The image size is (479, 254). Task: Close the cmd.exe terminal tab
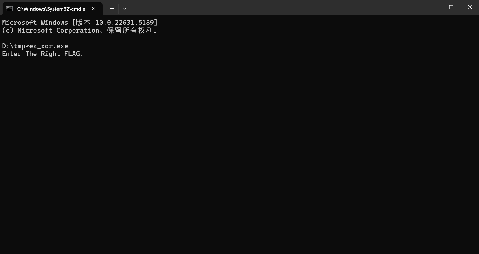click(94, 9)
